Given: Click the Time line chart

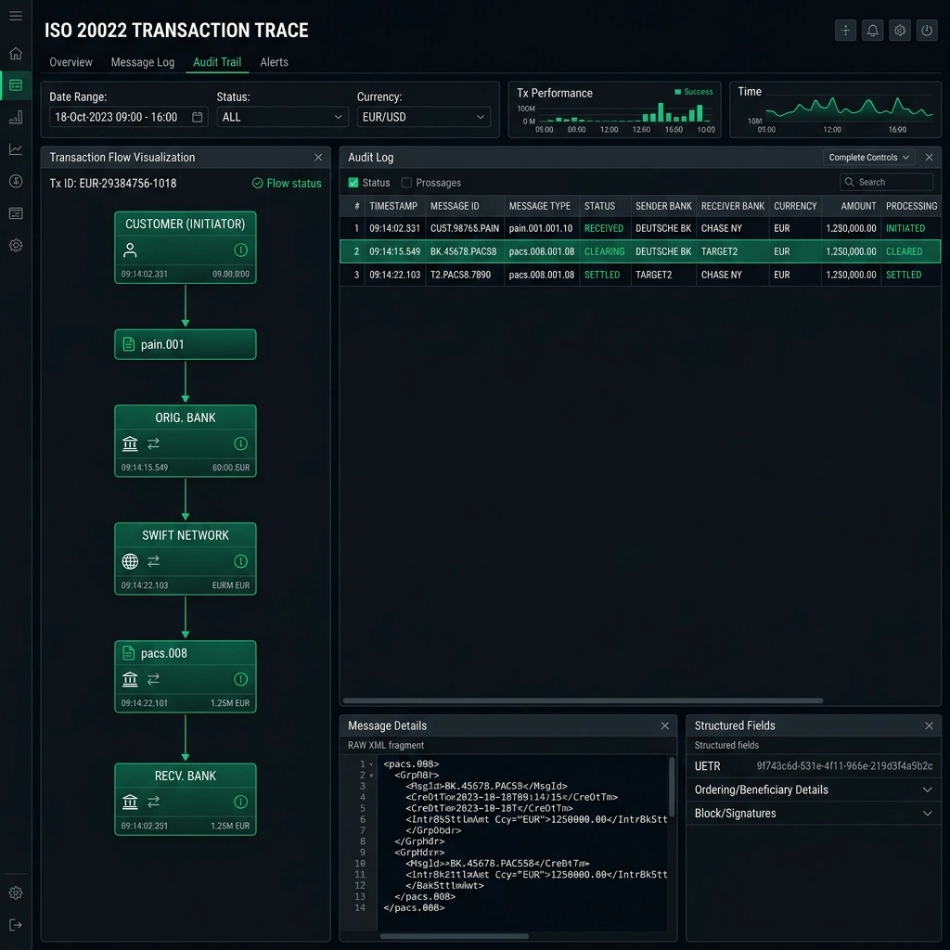Looking at the screenshot, I should [849, 108].
